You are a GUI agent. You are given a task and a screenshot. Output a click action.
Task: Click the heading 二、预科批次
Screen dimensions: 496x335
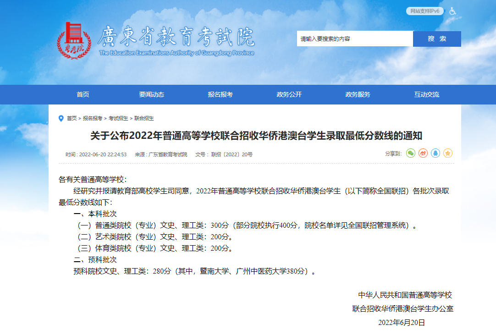point(95,260)
